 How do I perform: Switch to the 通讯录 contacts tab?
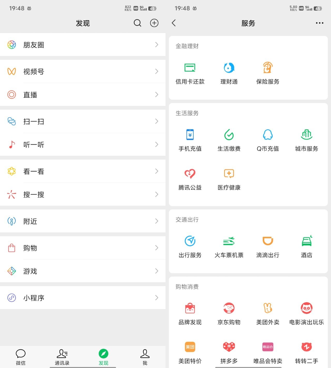pos(62,357)
